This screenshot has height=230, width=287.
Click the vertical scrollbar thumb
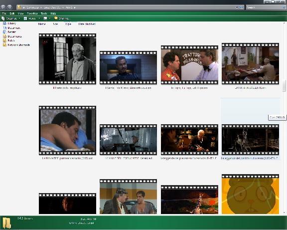click(284, 85)
